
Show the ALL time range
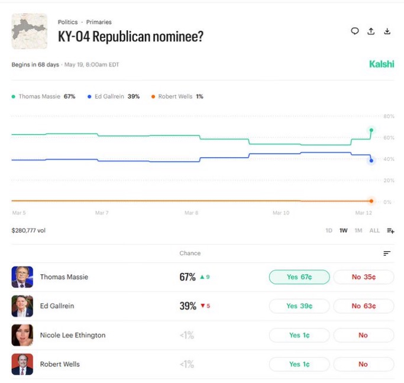tap(374, 231)
